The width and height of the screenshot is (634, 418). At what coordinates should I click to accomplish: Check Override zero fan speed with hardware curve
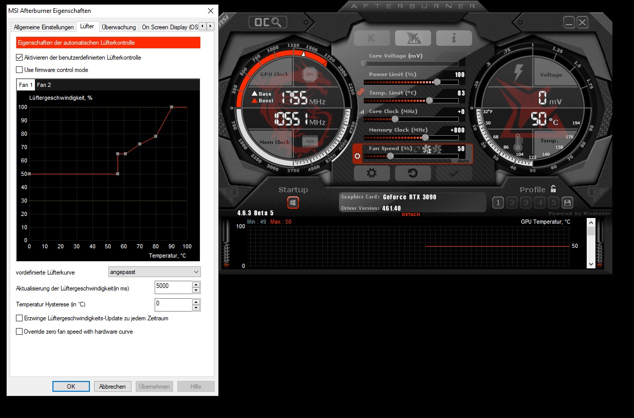pyautogui.click(x=20, y=332)
